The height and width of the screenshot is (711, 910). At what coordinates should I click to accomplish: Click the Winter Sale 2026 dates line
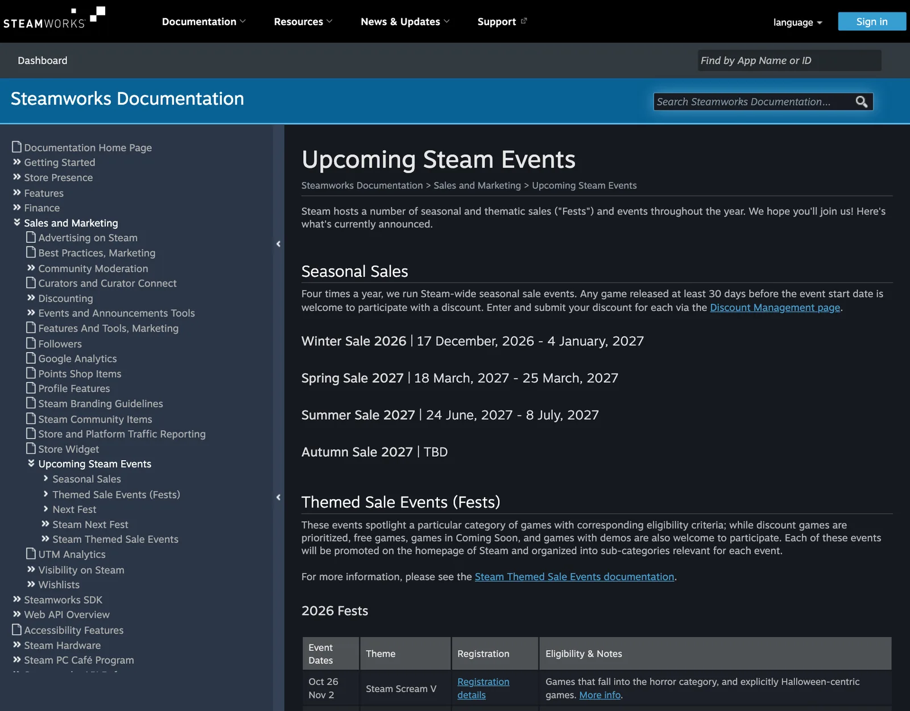click(x=473, y=341)
